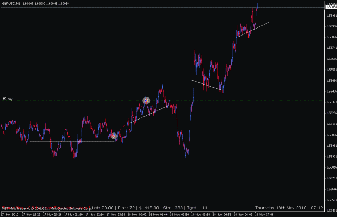Select the white trendline under the highest candles
Screen dimensions: 337x217
254,29
